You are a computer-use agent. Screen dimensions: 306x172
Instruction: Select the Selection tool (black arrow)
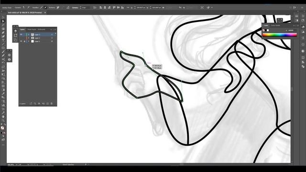coord(3,17)
